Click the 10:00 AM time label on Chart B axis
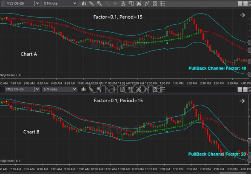The height and width of the screenshot is (174, 251). tap(83, 169)
